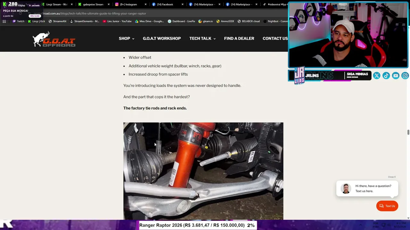Viewport: 410px width, 230px height.
Task: Click 'Increased droop from spacer lifts' text
Action: (158, 74)
